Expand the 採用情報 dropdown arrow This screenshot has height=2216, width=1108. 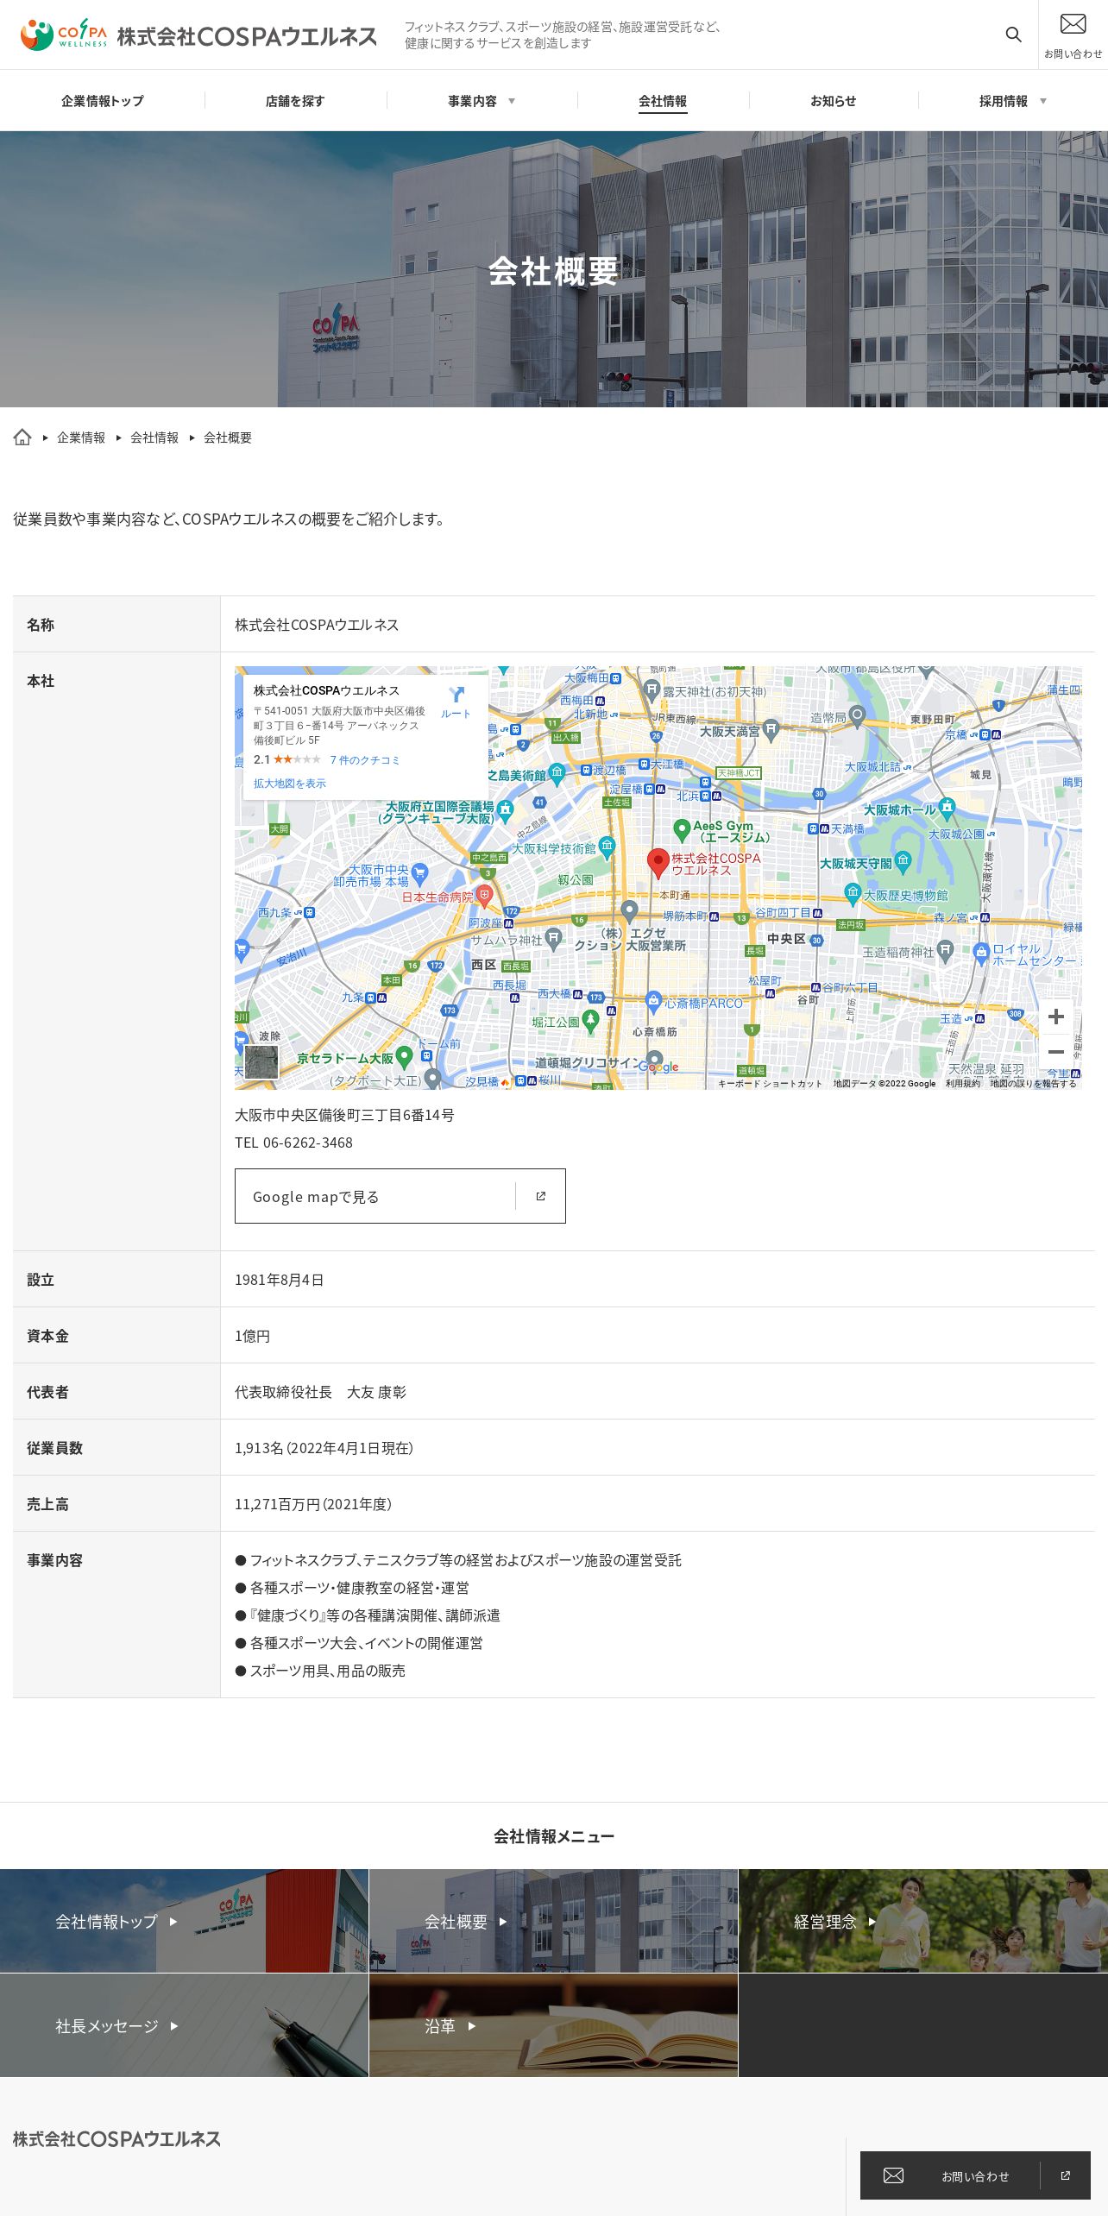click(1043, 101)
